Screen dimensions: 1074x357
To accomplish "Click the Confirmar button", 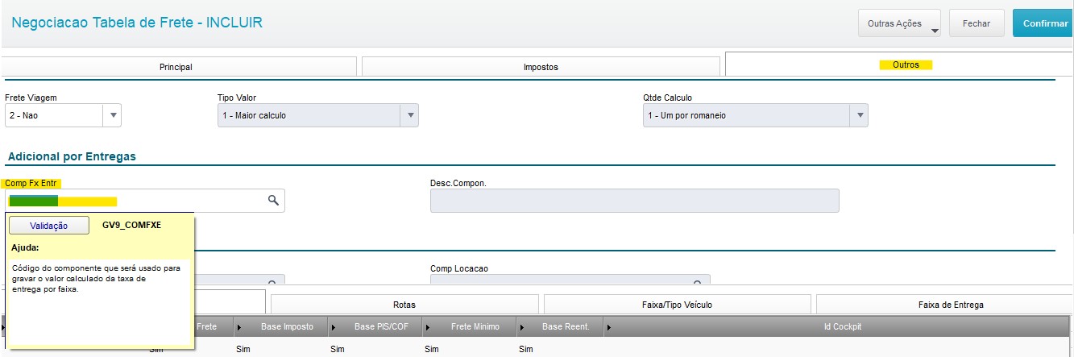I will 1043,23.
